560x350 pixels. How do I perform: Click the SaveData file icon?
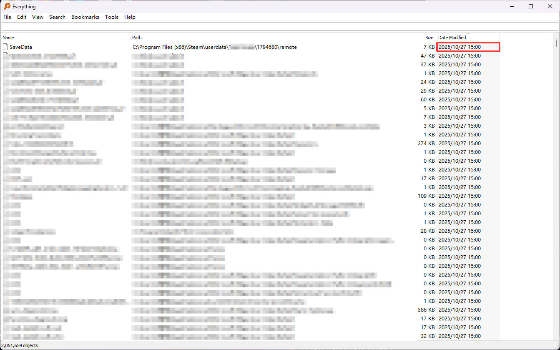point(5,47)
